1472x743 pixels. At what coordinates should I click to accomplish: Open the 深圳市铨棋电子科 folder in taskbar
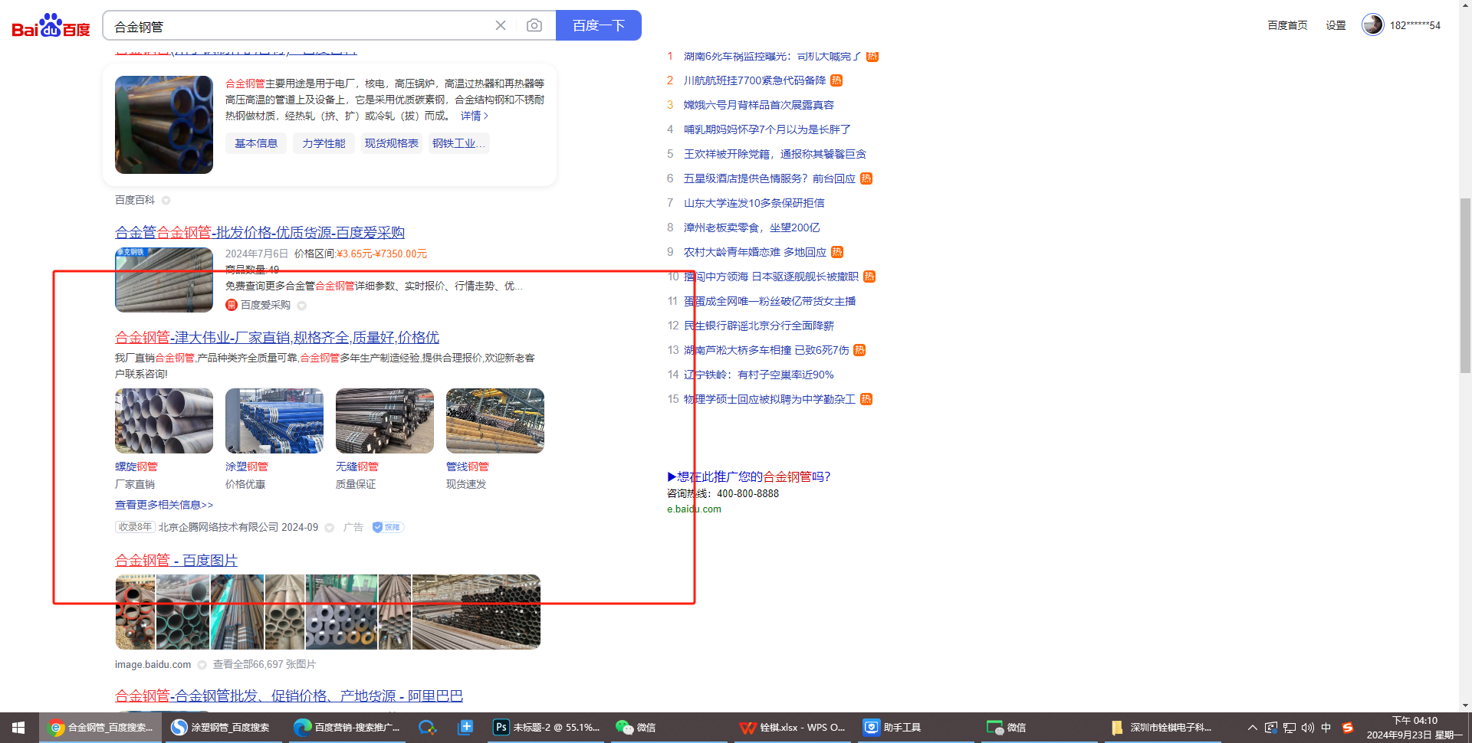1161,728
